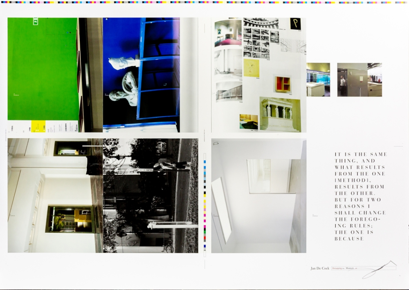Select the white room with mirror photo
Screen dimensions: 409x290
(258, 195)
